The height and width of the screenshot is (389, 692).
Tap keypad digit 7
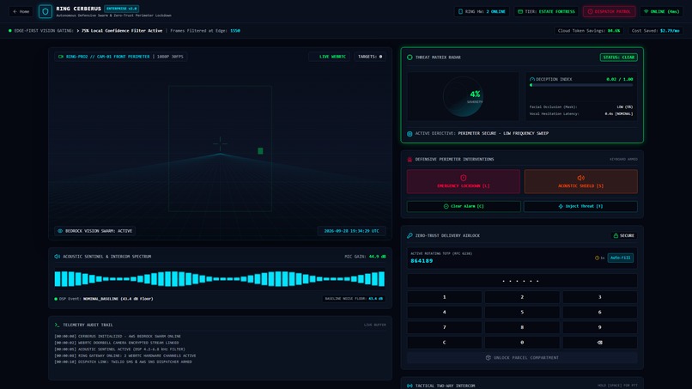tap(445, 327)
